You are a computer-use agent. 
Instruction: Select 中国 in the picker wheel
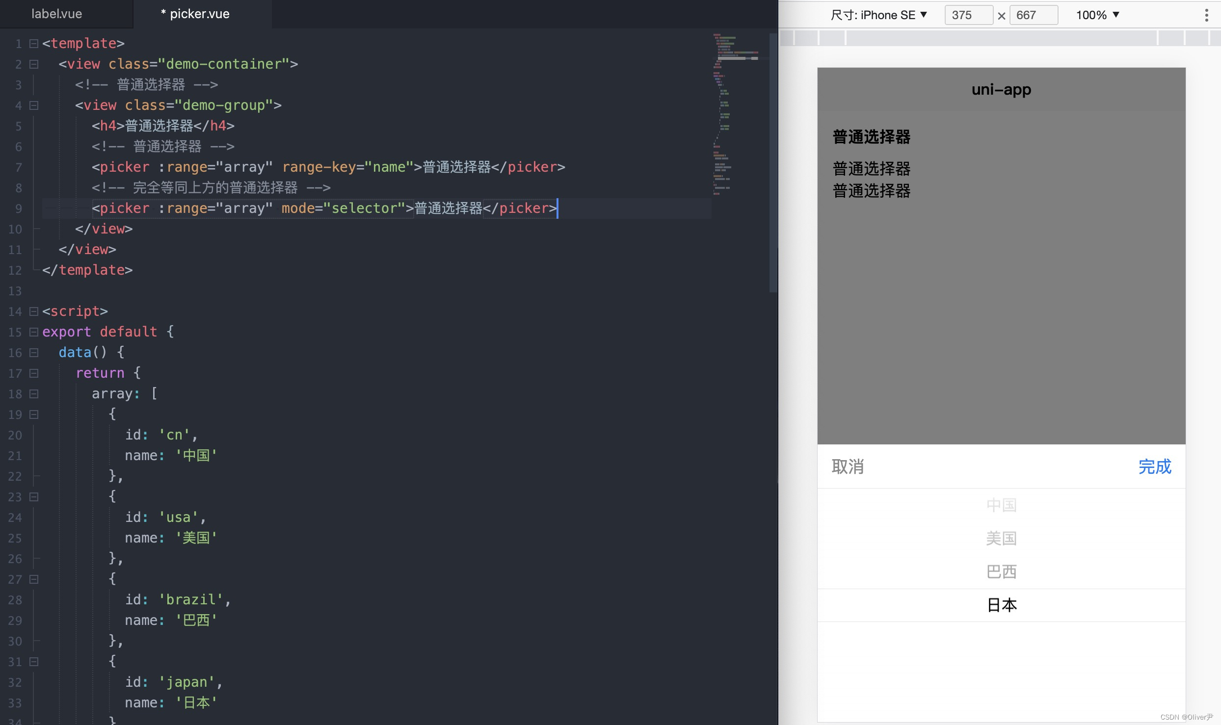[1001, 505]
